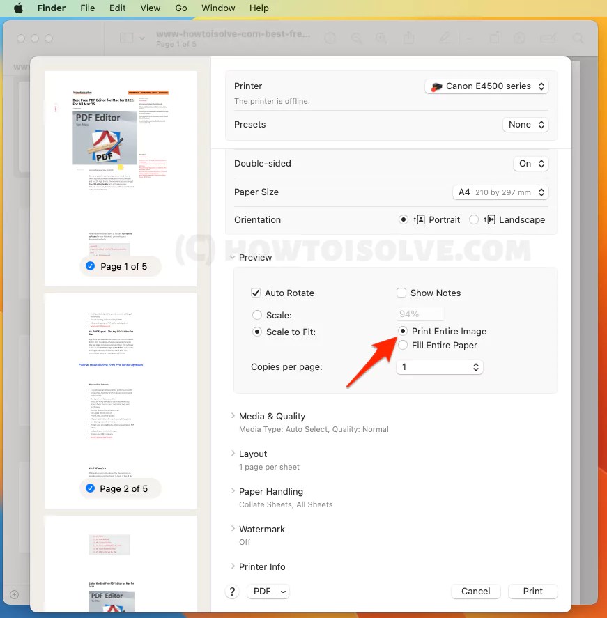607x618 pixels.
Task: Click the Share icon in Preview toolbar
Action: [x=409, y=38]
